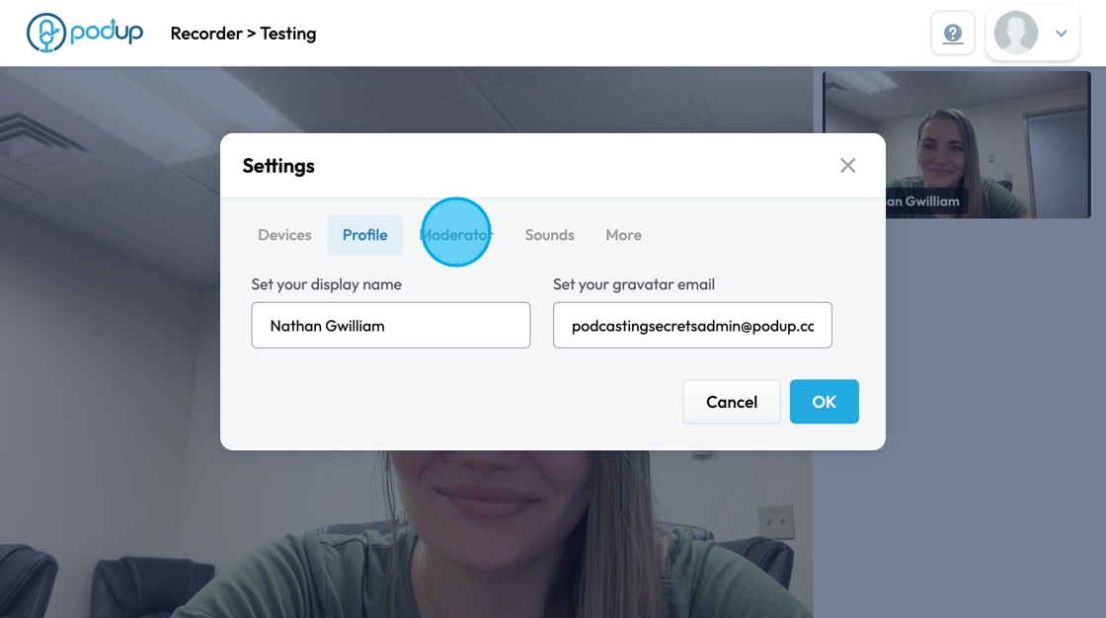The width and height of the screenshot is (1106, 618).
Task: Click the Recorder breadcrumb link
Action: coord(206,34)
